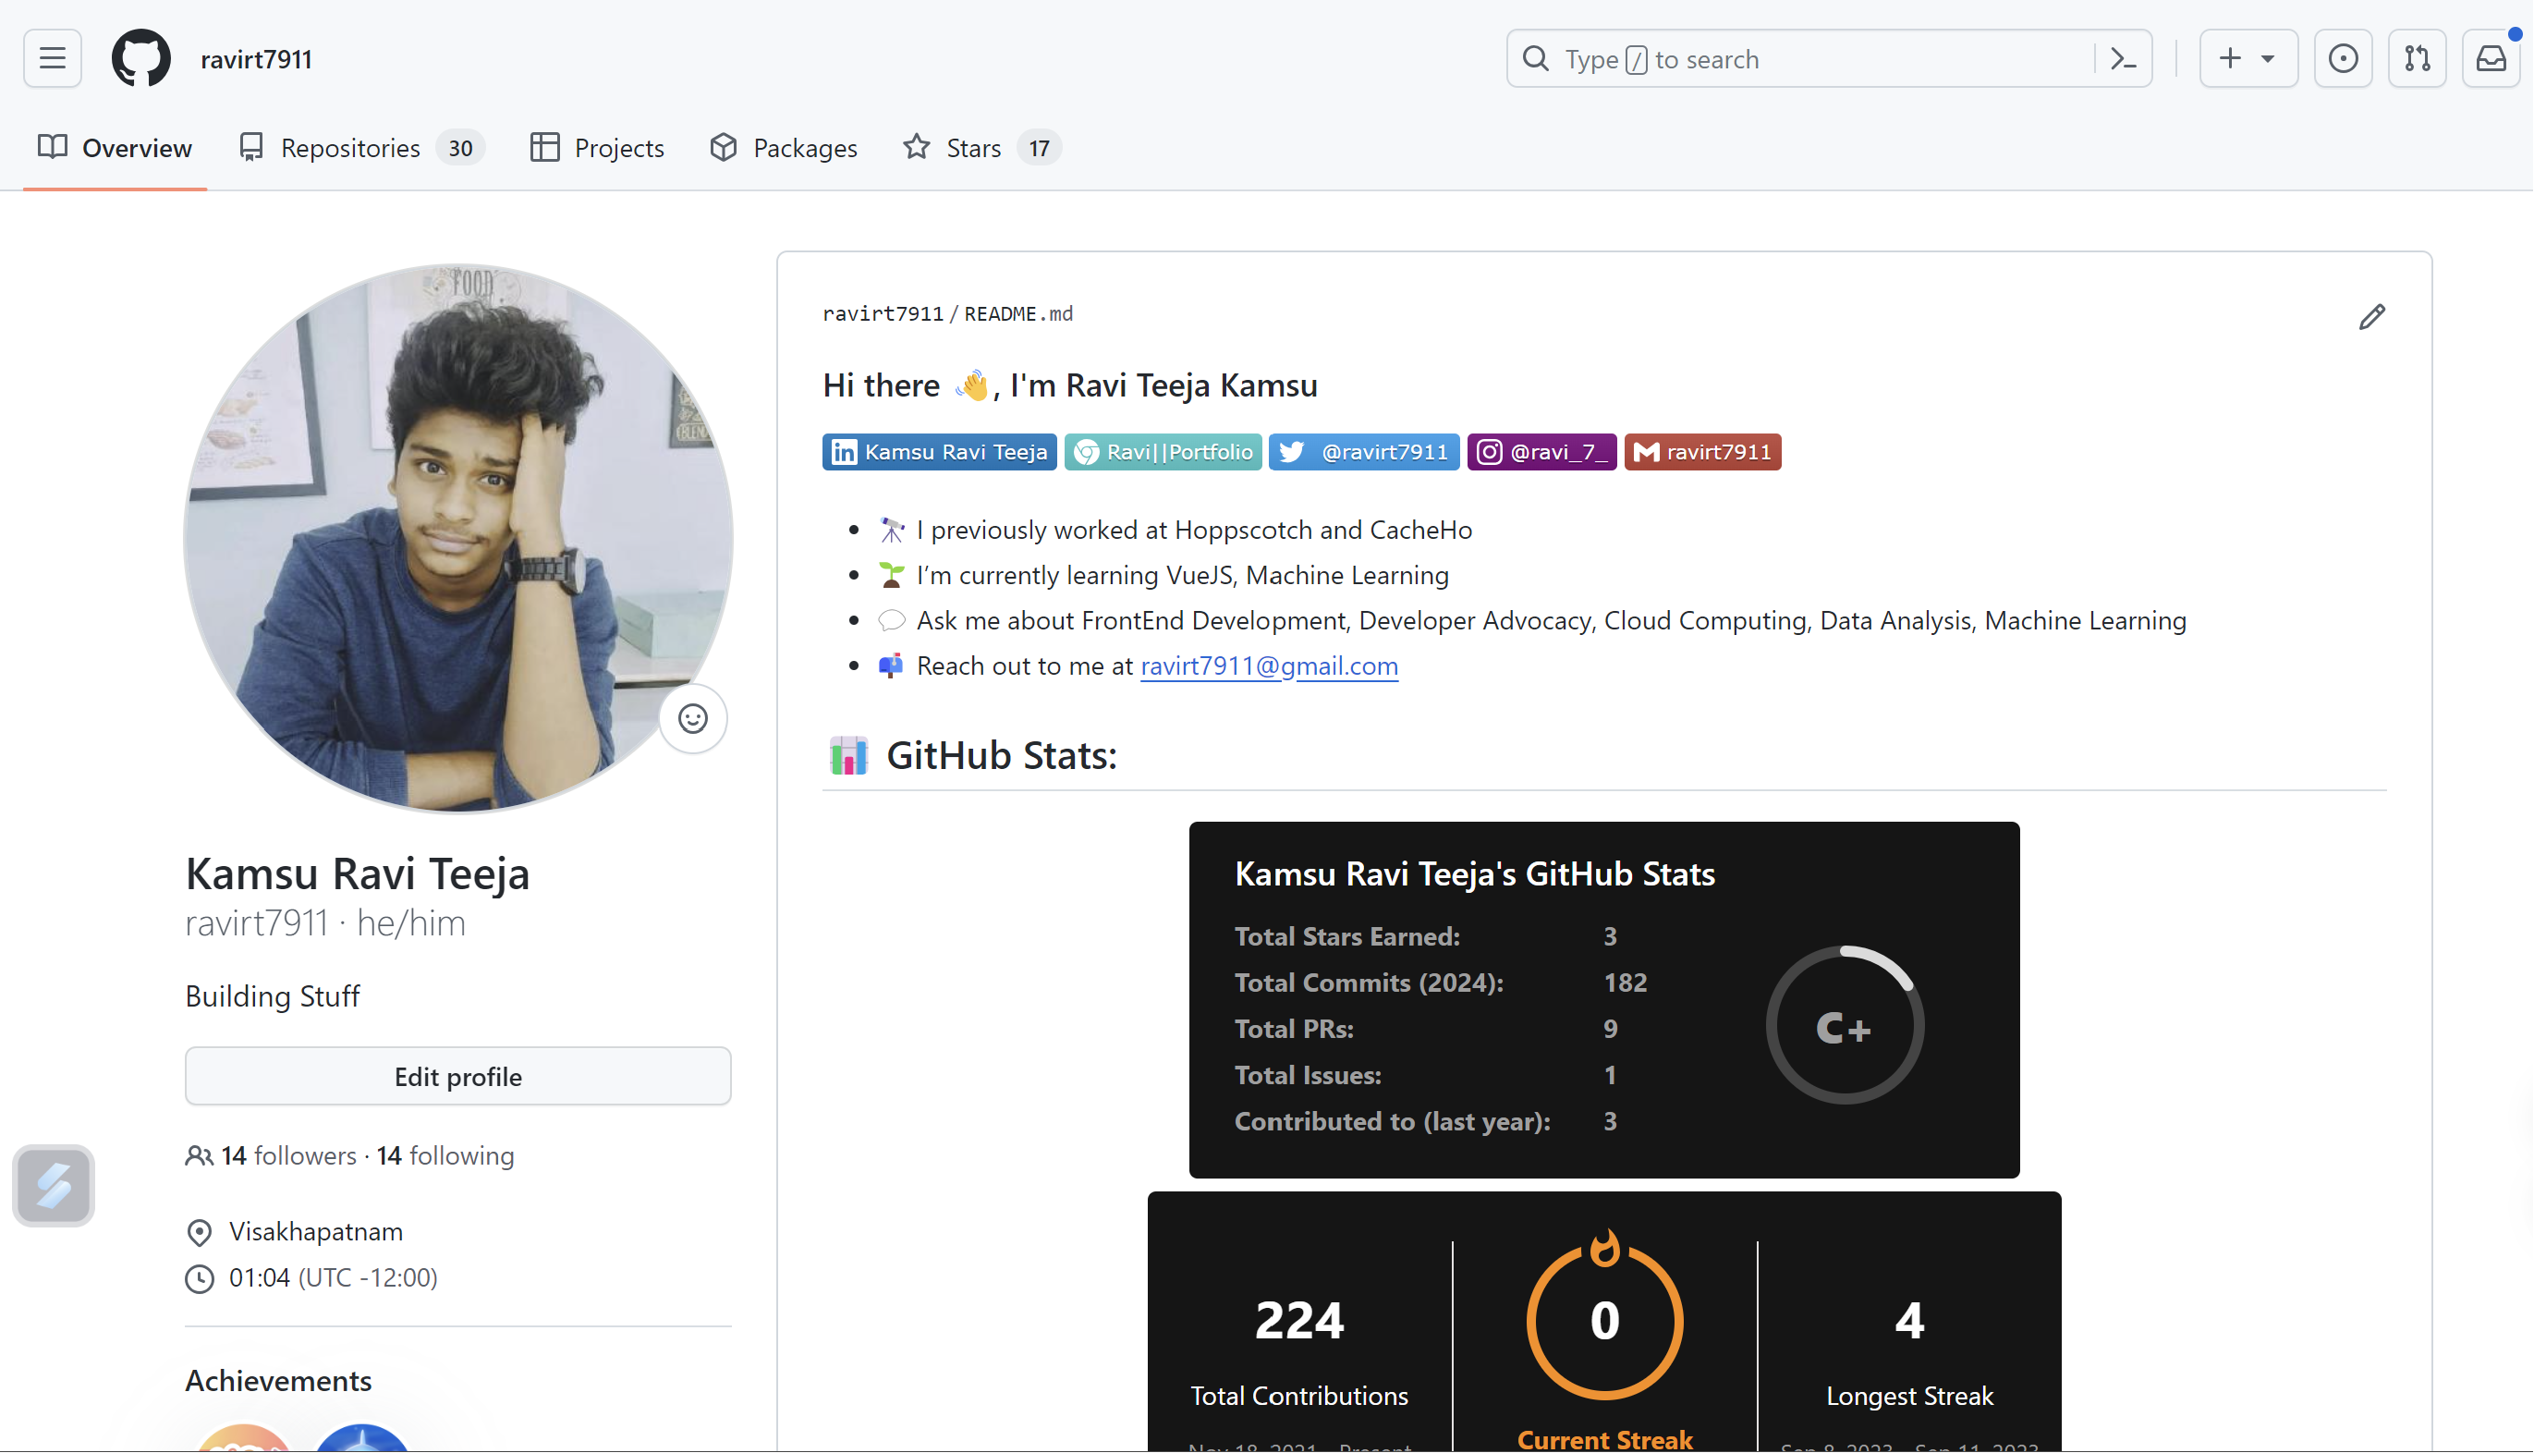Click the 'Total Stars Earned:' stat row

coord(1427,937)
